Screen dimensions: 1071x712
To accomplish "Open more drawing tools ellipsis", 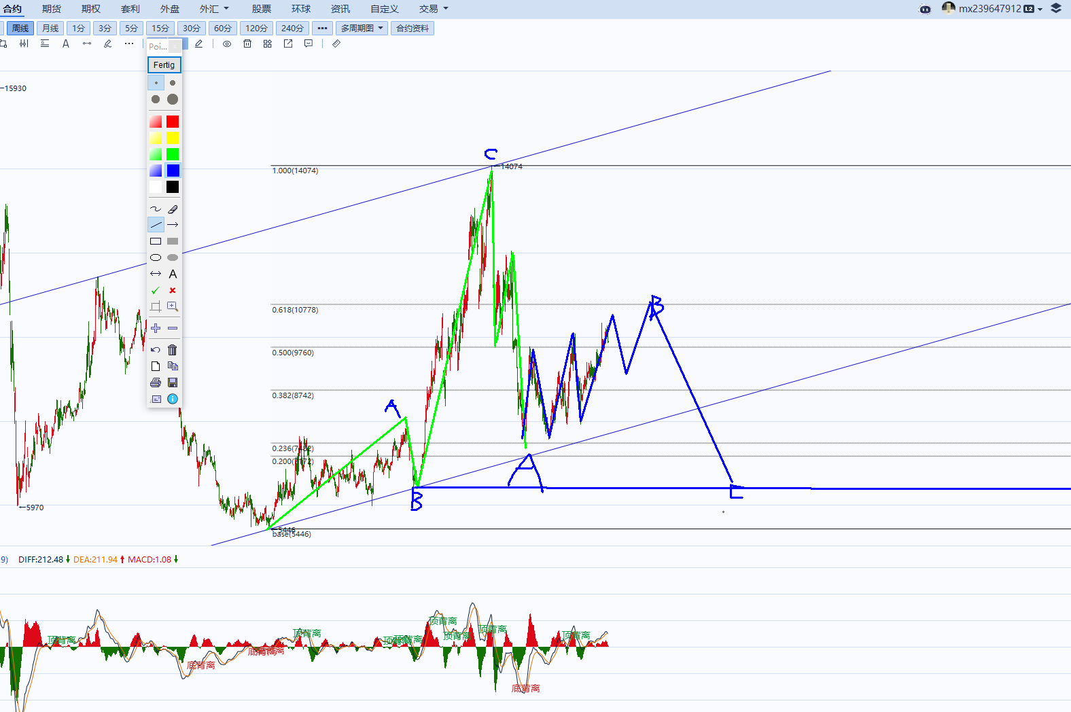I will point(129,43).
